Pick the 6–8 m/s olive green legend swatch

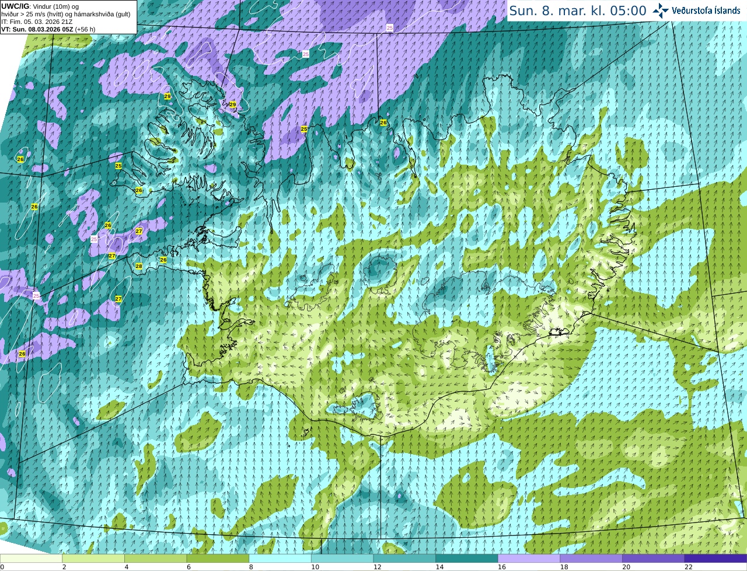pos(218,559)
